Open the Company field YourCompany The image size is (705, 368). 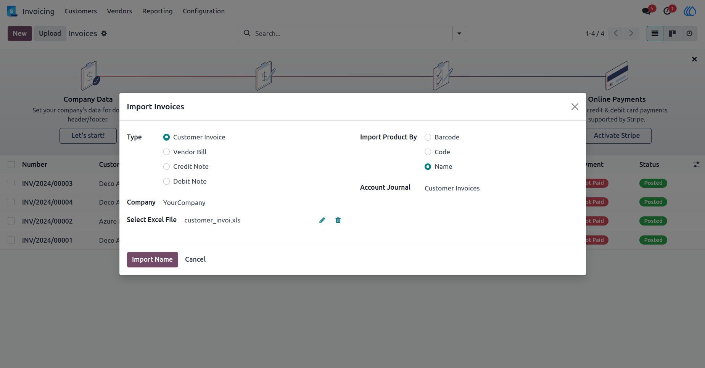point(184,203)
